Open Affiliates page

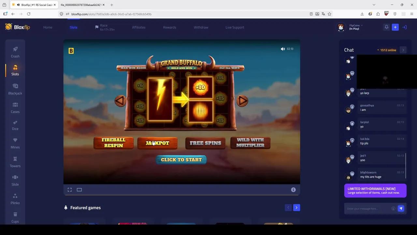click(139, 27)
